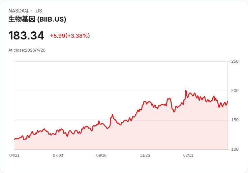Click the NASDAQ exchange label

pyautogui.click(x=18, y=11)
